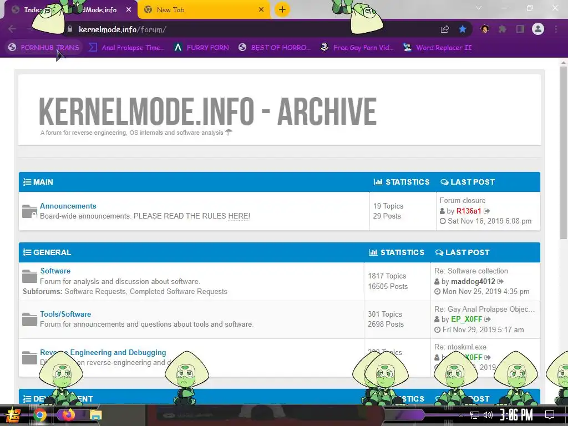Click the GENERAL category header label
The height and width of the screenshot is (426, 568).
[52, 252]
